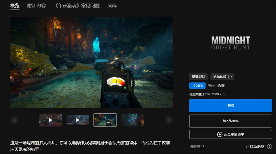Click the refund type help icon
The width and height of the screenshot is (276, 154).
click(269, 147)
